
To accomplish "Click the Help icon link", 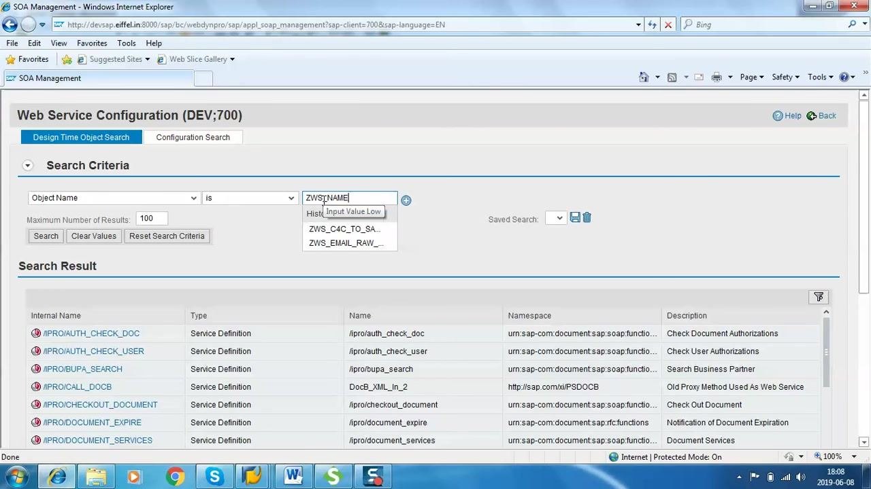I will tap(787, 115).
